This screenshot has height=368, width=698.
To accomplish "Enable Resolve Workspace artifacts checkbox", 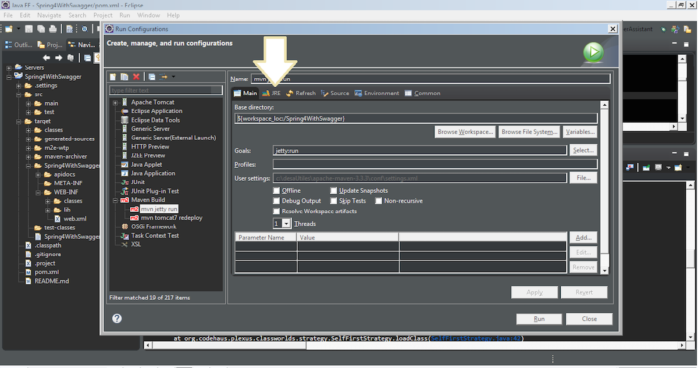I will click(x=277, y=211).
